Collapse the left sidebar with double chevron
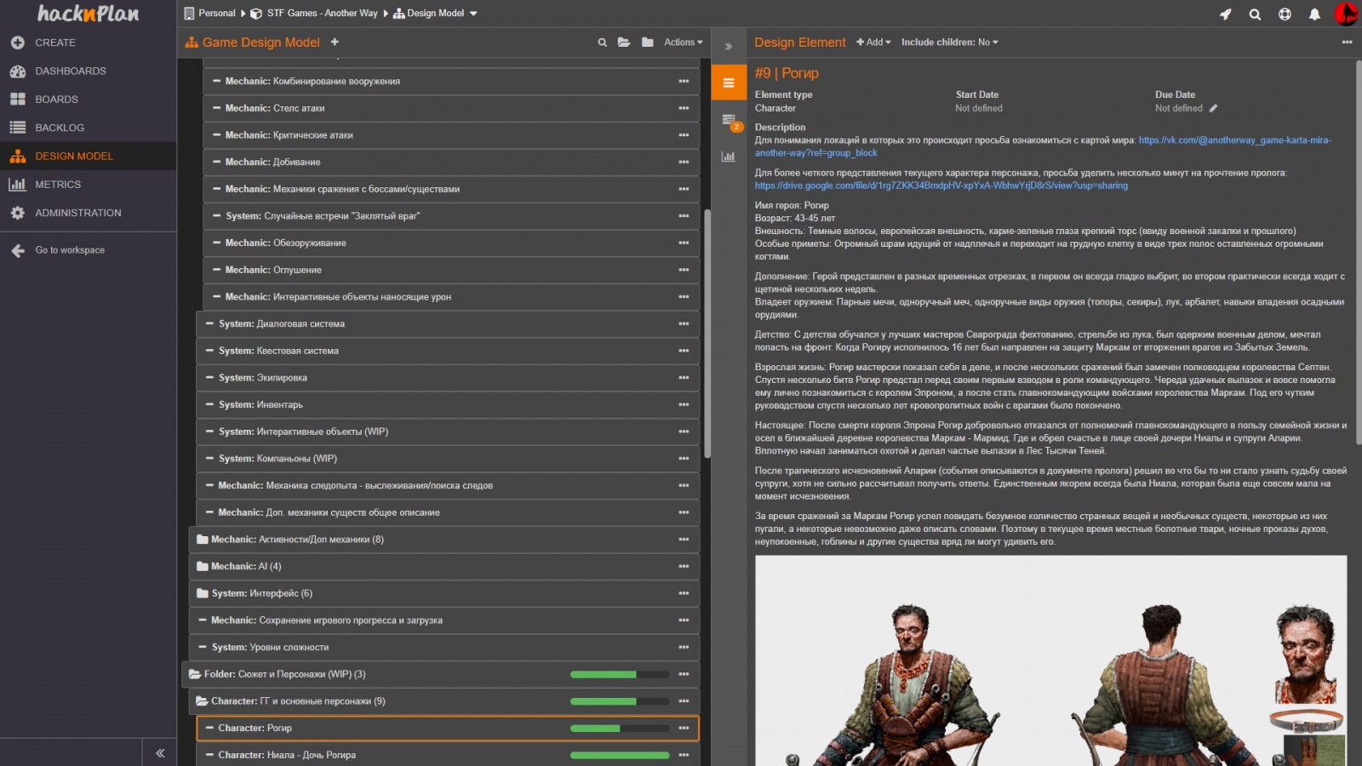Viewport: 1362px width, 766px height. coord(160,752)
